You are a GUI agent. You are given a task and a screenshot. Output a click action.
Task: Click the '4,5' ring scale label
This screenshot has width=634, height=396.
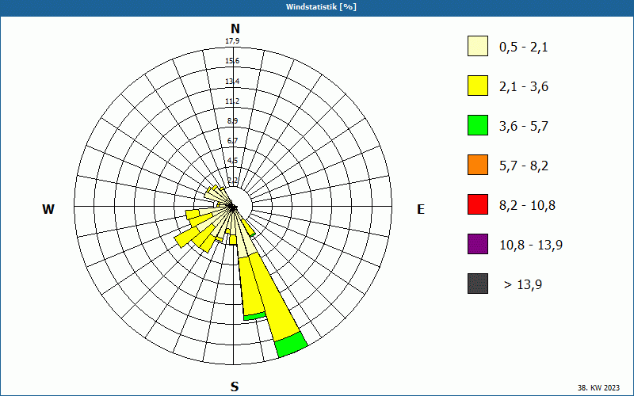(232, 161)
